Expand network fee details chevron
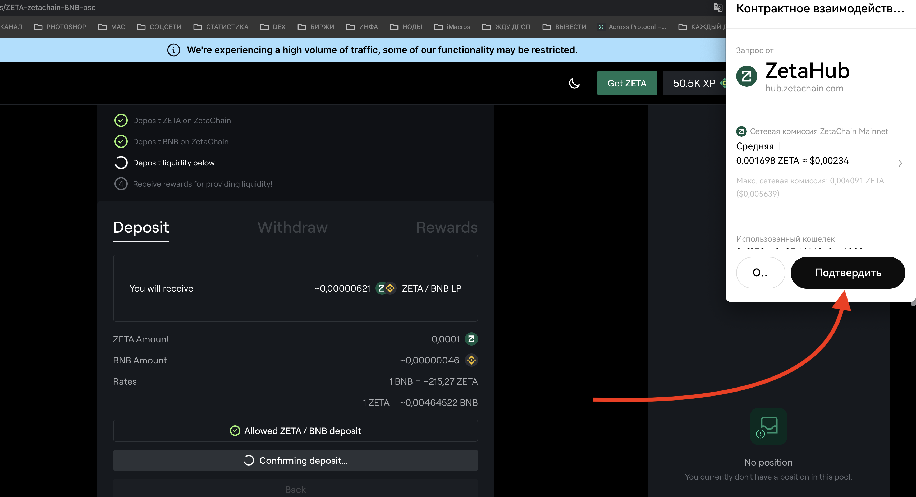 tap(900, 164)
